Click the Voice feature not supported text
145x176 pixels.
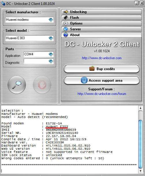pos(79,152)
